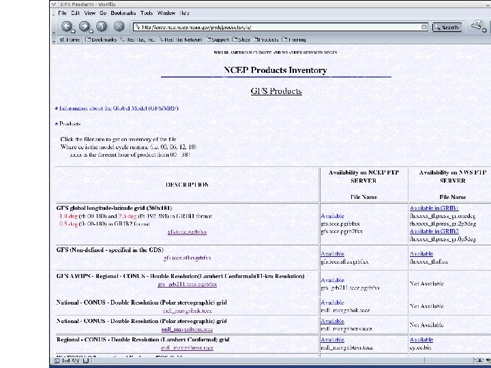The width and height of the screenshot is (491, 368).
Task: Collapse the personal toolbar grippy
Action: pos(54,40)
